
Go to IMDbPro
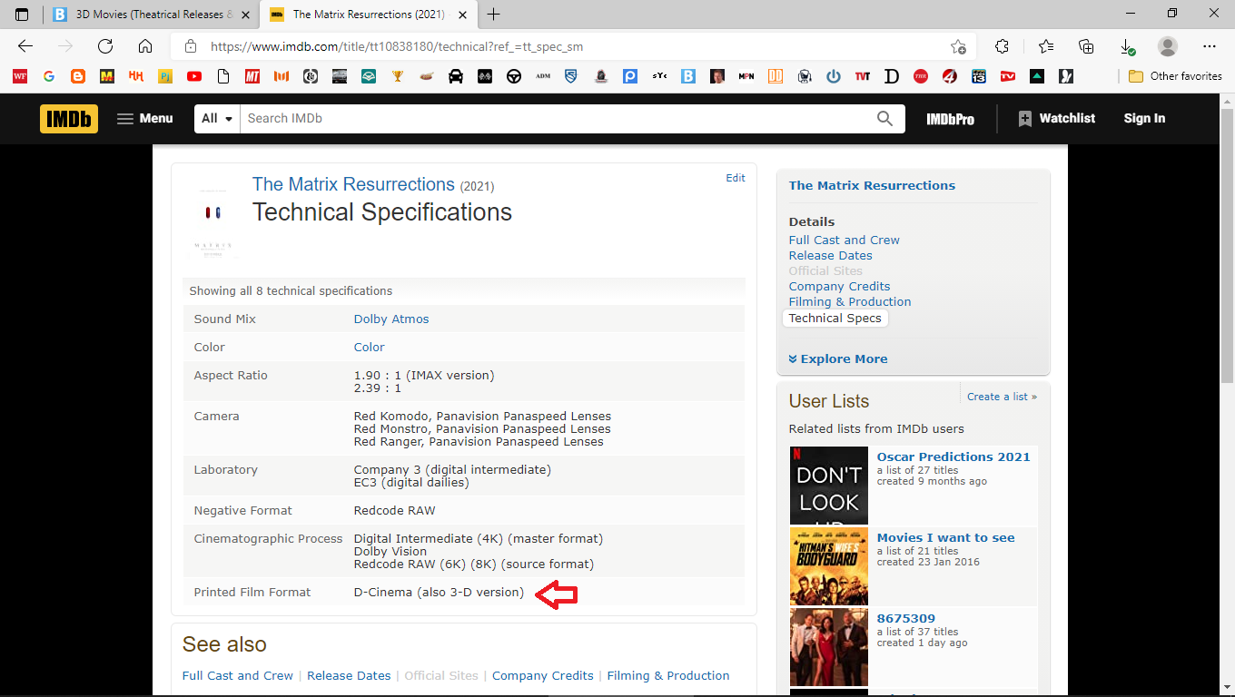coord(950,119)
